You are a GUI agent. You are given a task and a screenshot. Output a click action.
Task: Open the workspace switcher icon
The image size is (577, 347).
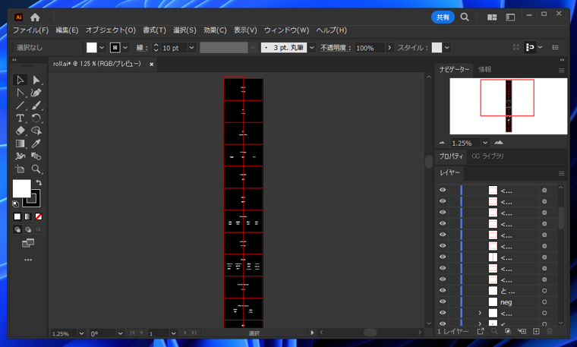pos(510,17)
